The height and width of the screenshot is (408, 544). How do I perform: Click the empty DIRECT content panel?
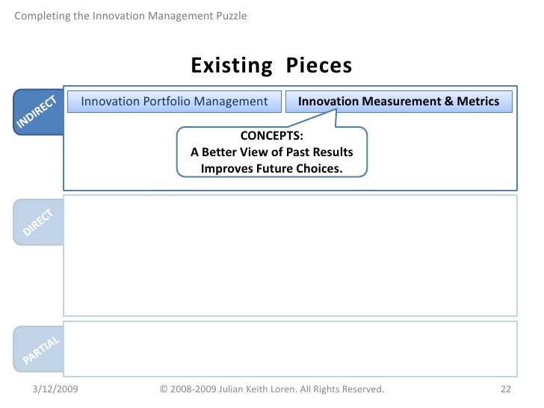click(290, 256)
